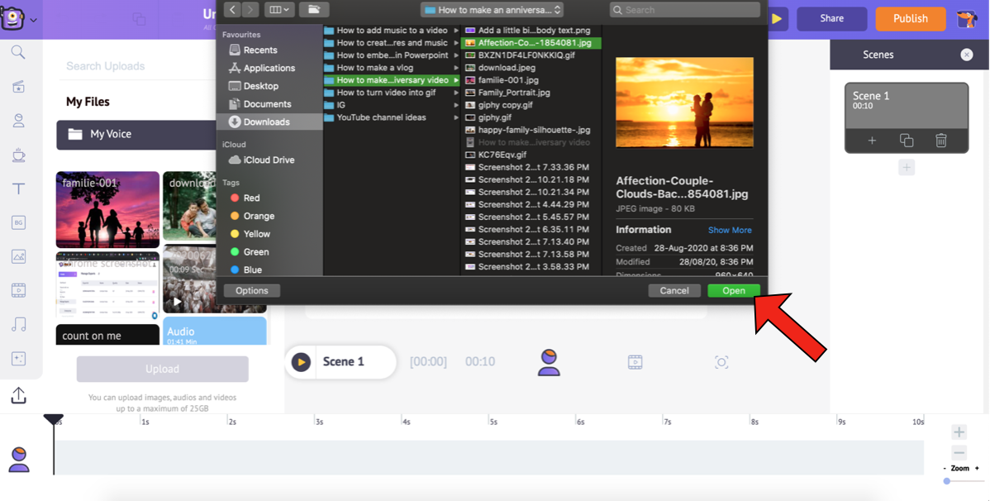Play Scene 1 using the play button
The image size is (990, 501).
[301, 362]
